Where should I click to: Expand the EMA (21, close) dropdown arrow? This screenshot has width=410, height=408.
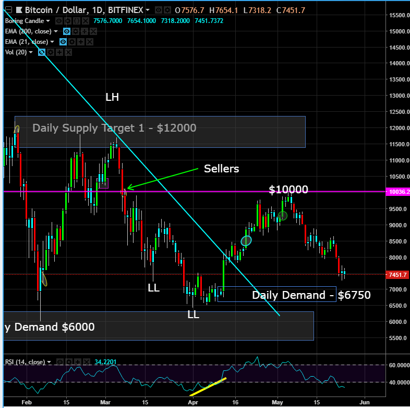tap(52, 42)
